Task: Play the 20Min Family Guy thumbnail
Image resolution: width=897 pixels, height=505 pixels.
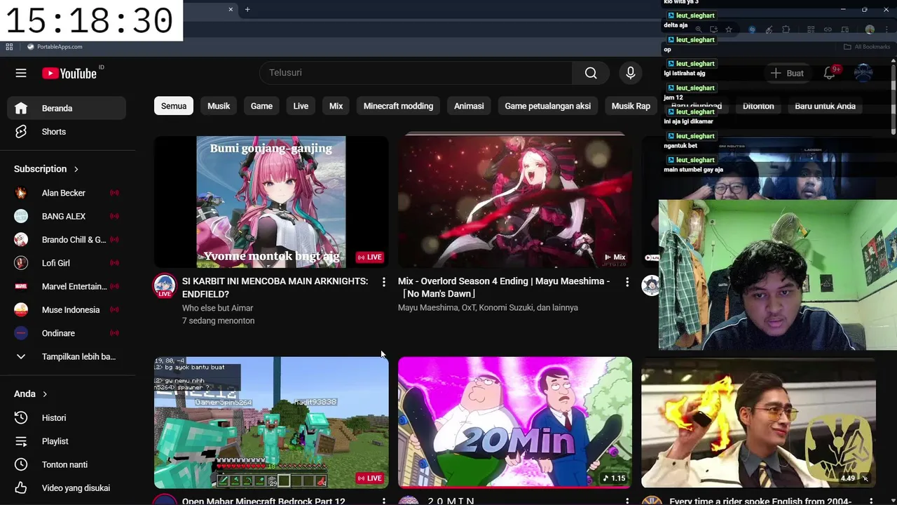Action: coord(515,422)
